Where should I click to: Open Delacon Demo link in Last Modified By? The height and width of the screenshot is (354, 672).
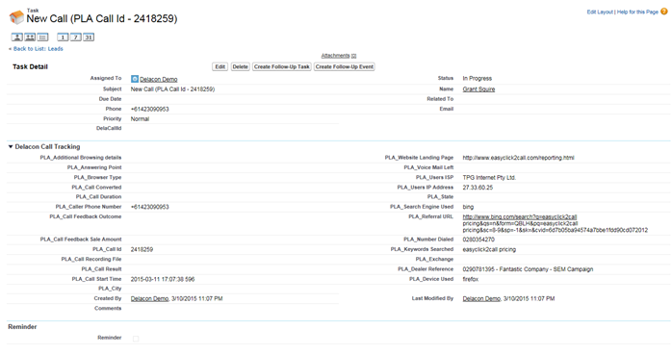[x=481, y=298]
